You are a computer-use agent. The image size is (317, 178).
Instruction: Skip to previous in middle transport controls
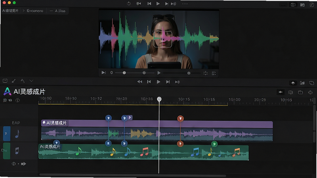tap(149, 82)
